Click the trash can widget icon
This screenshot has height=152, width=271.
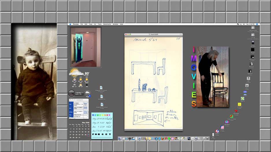point(88,93)
